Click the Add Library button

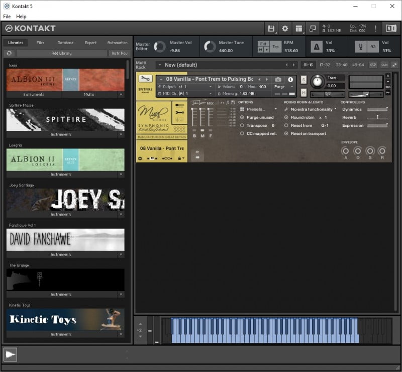point(61,53)
